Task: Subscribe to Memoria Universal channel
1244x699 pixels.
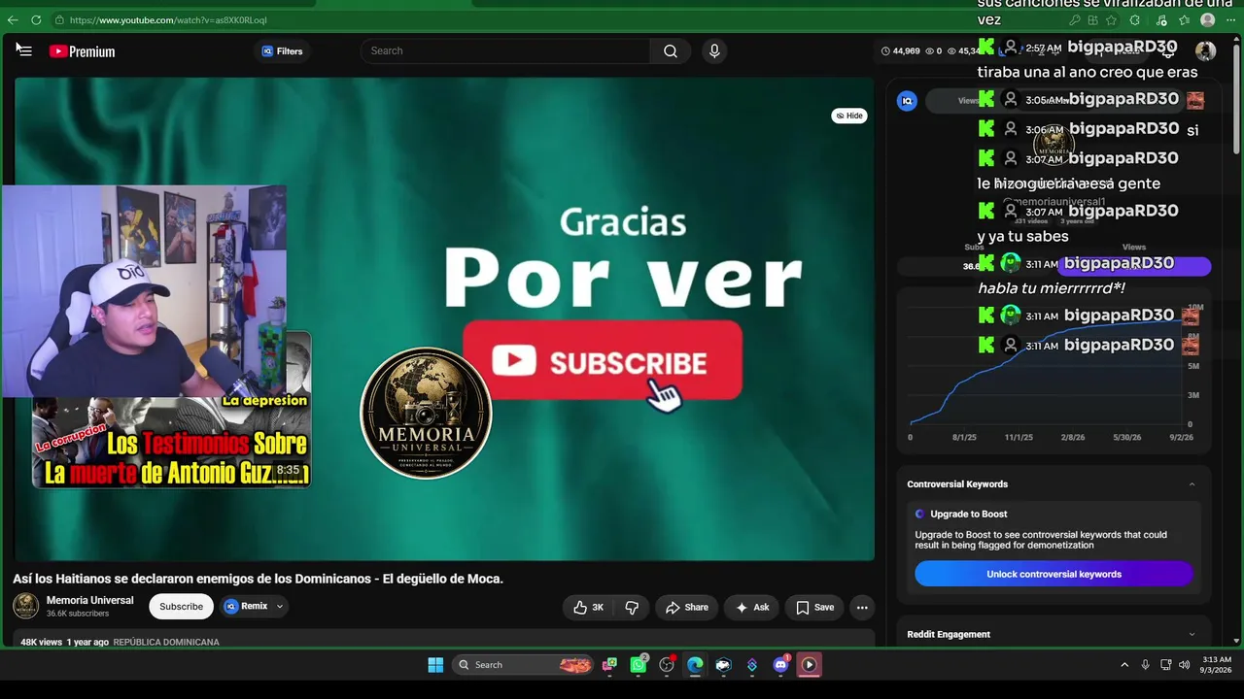Action: click(x=181, y=607)
